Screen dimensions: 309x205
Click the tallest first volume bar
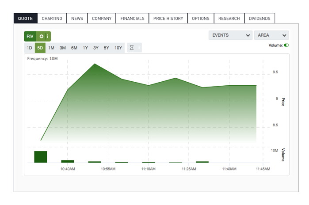[41, 157]
